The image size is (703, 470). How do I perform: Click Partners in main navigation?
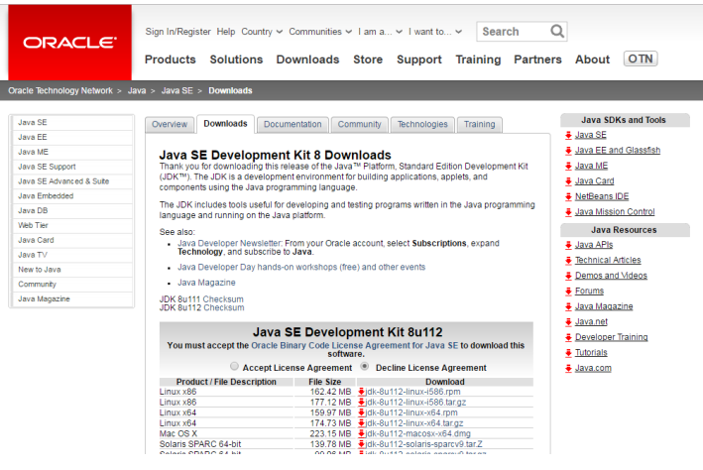pyautogui.click(x=537, y=59)
